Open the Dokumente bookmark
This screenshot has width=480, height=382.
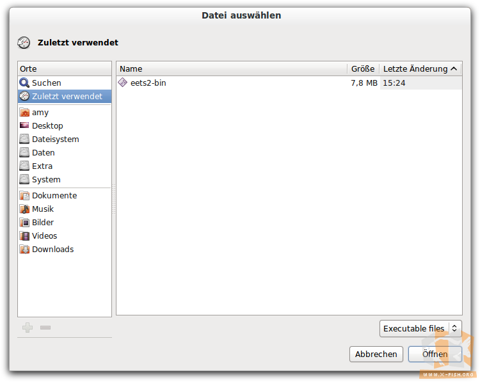[x=65, y=196]
